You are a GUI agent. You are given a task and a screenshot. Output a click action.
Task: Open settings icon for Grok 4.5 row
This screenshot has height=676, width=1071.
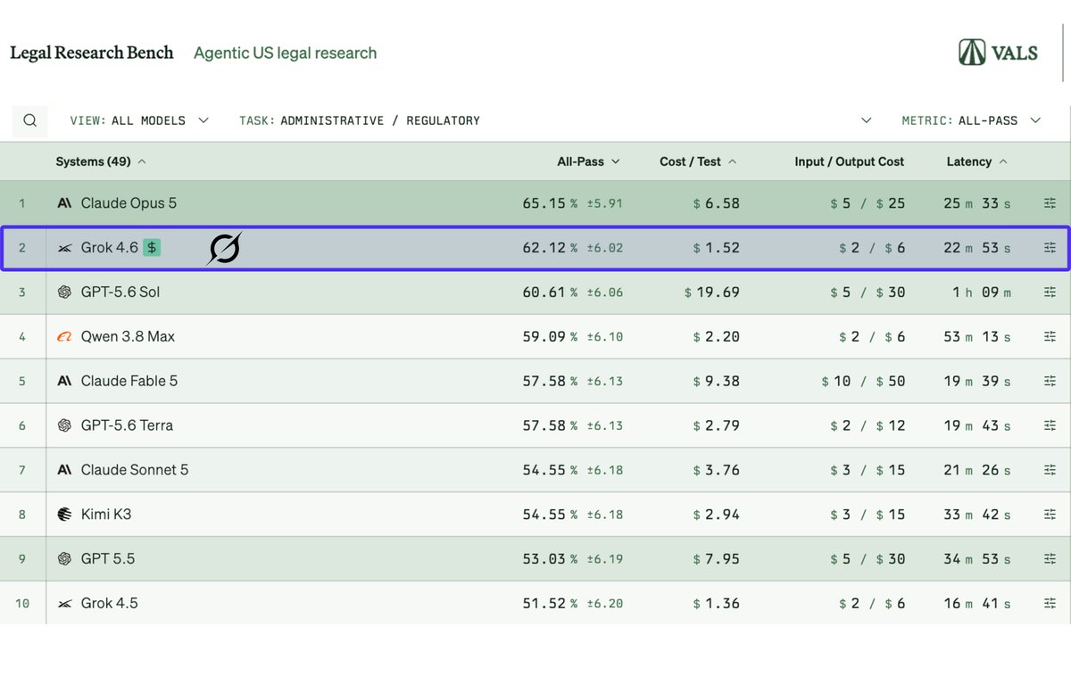(1050, 604)
